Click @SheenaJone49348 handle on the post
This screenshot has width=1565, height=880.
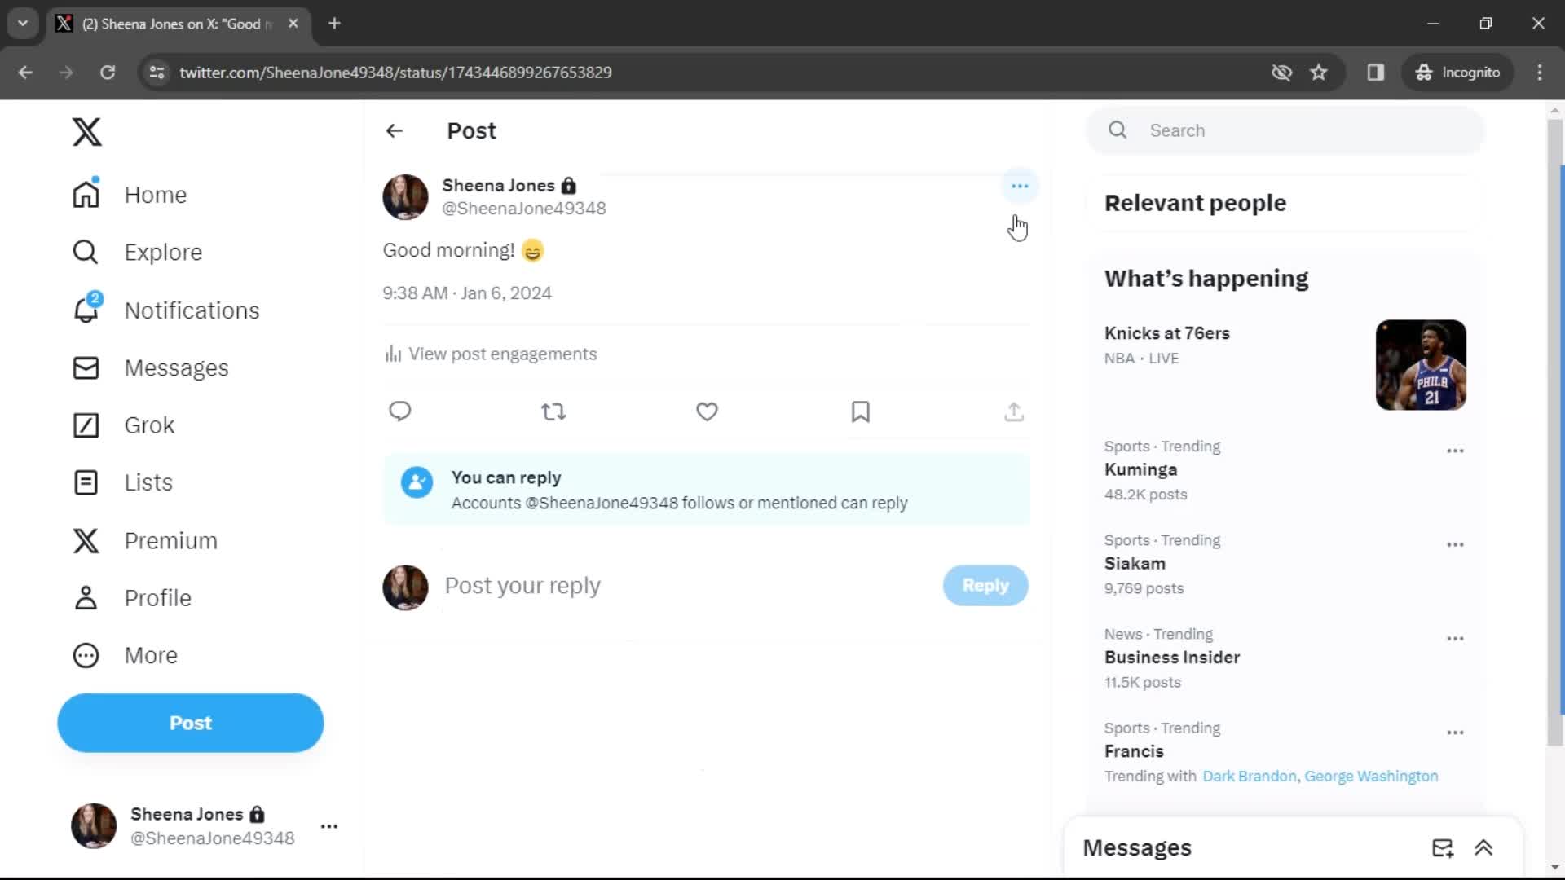click(x=524, y=209)
